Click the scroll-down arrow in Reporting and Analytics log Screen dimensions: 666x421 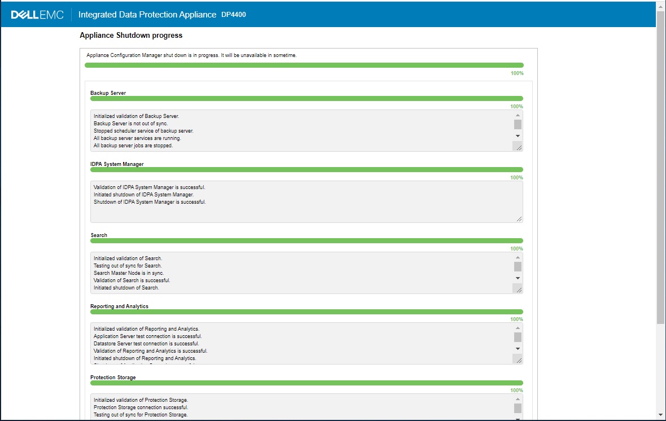517,349
